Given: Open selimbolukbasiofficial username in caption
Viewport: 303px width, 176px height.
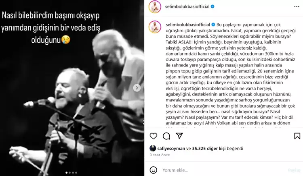Looking at the screenshot, I should 188,25.
